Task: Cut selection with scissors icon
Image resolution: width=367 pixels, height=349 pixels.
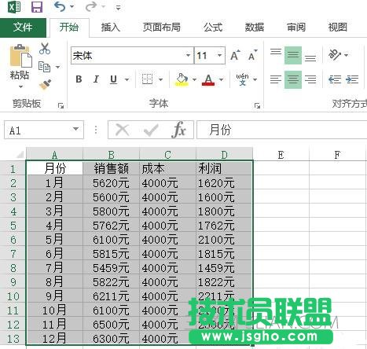Action: pos(45,49)
